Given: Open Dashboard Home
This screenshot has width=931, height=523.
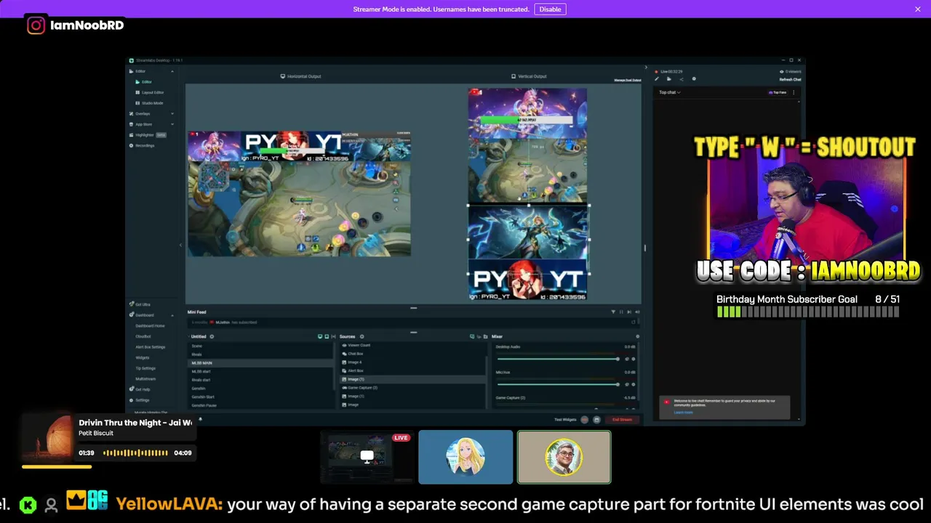Looking at the screenshot, I should 150,326.
